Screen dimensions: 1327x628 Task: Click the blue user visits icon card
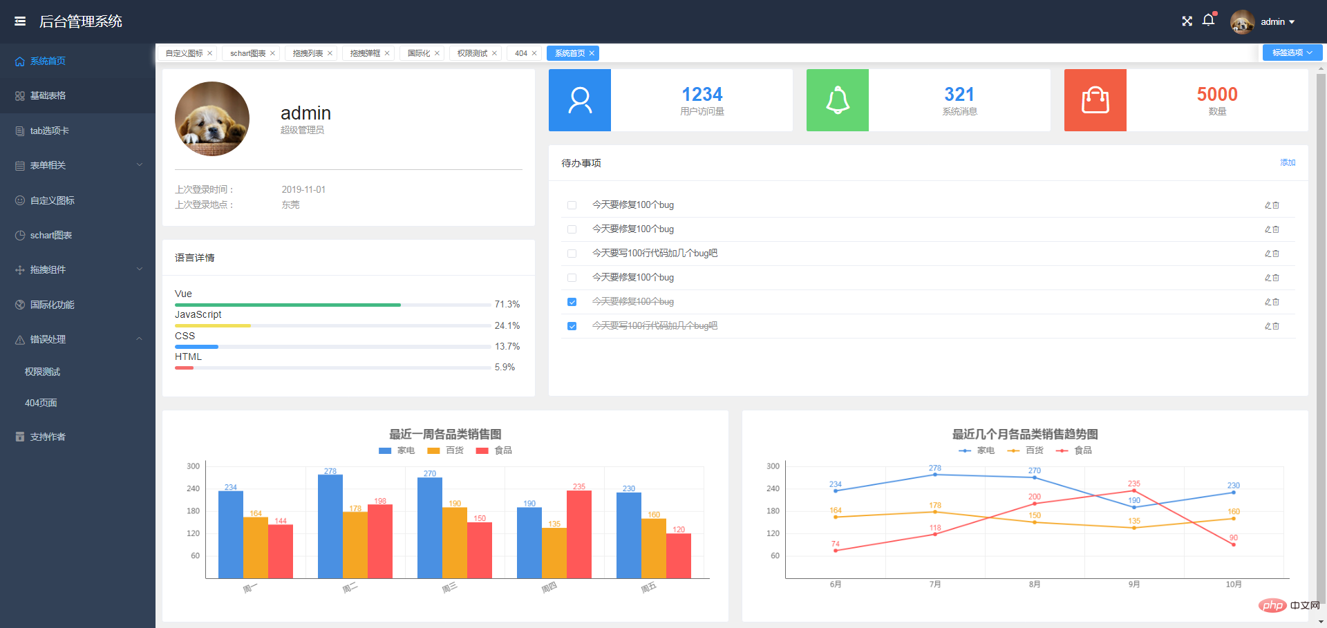point(579,100)
